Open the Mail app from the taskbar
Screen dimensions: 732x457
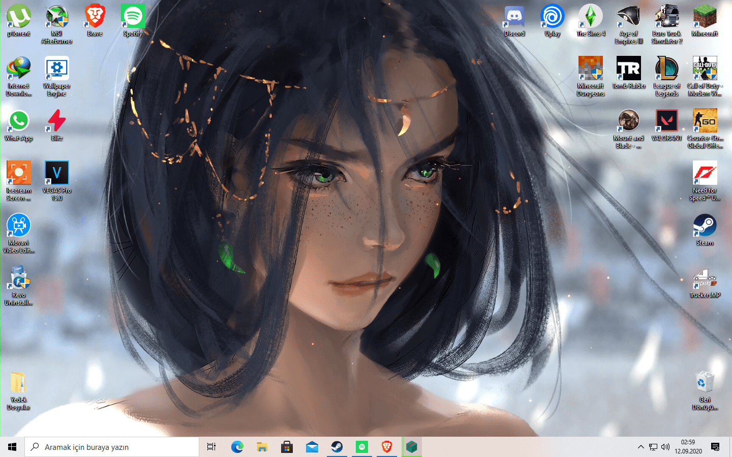click(312, 447)
